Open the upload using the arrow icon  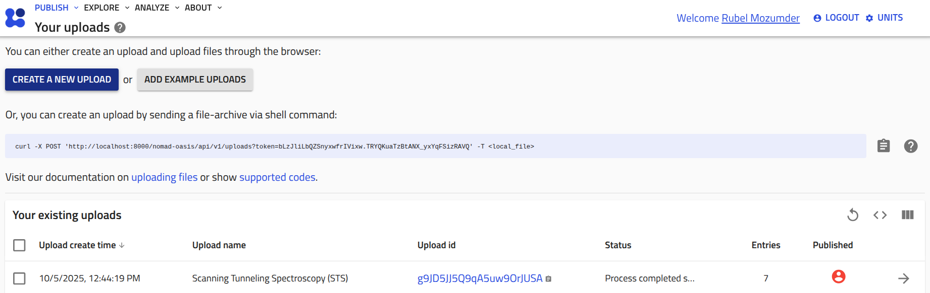[x=904, y=278]
